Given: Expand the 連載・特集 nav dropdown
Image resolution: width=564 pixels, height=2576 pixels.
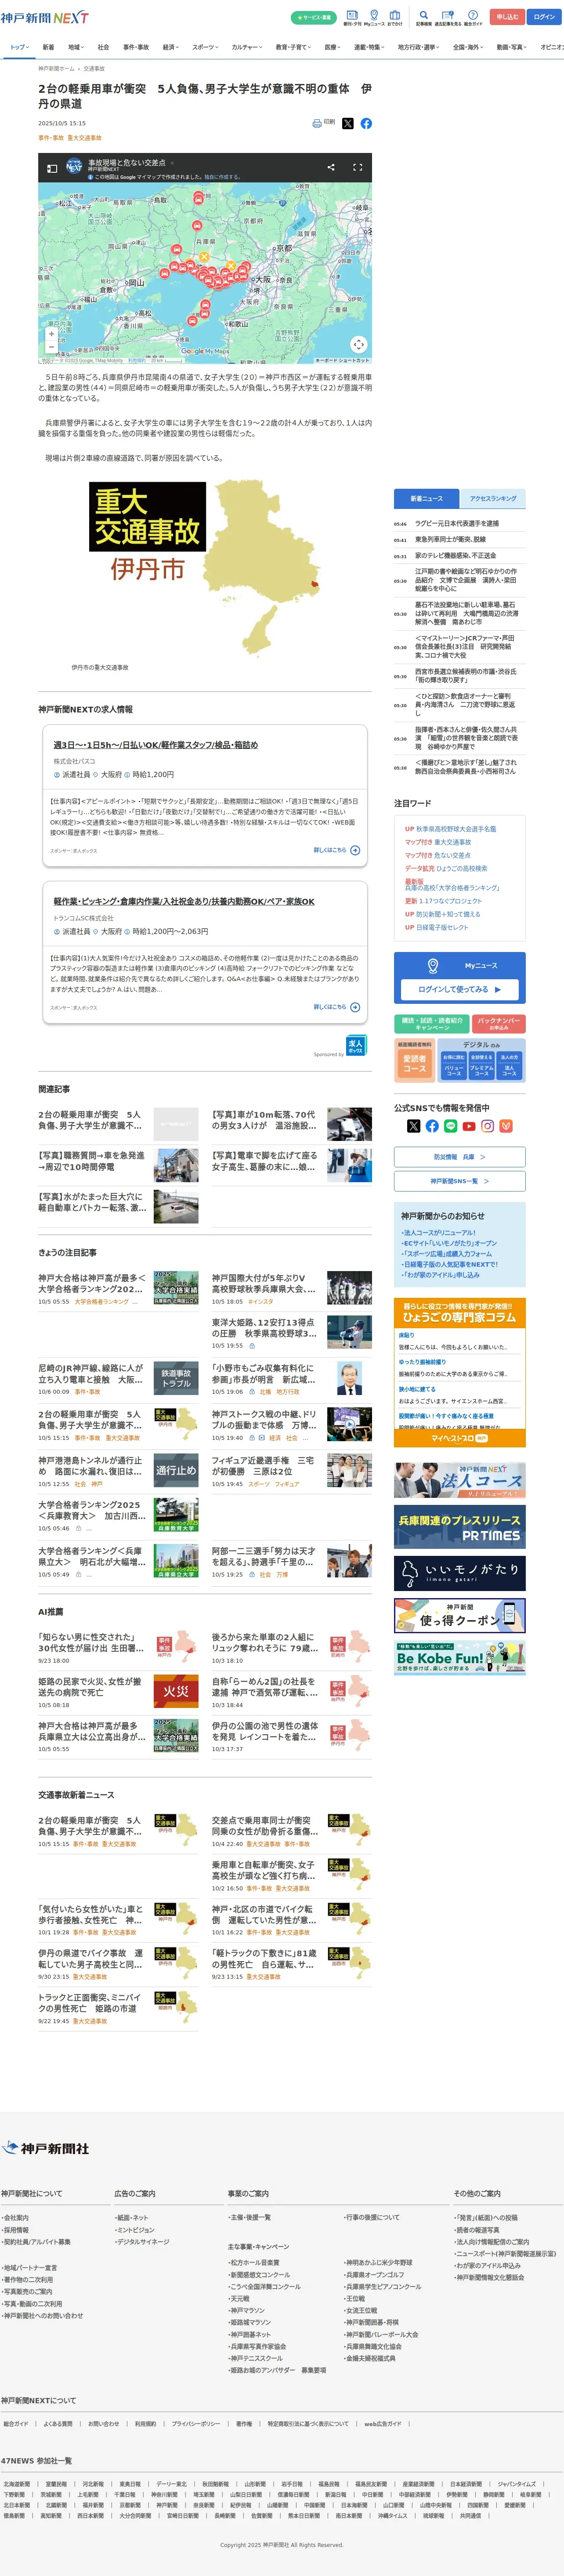Looking at the screenshot, I should click(x=370, y=47).
